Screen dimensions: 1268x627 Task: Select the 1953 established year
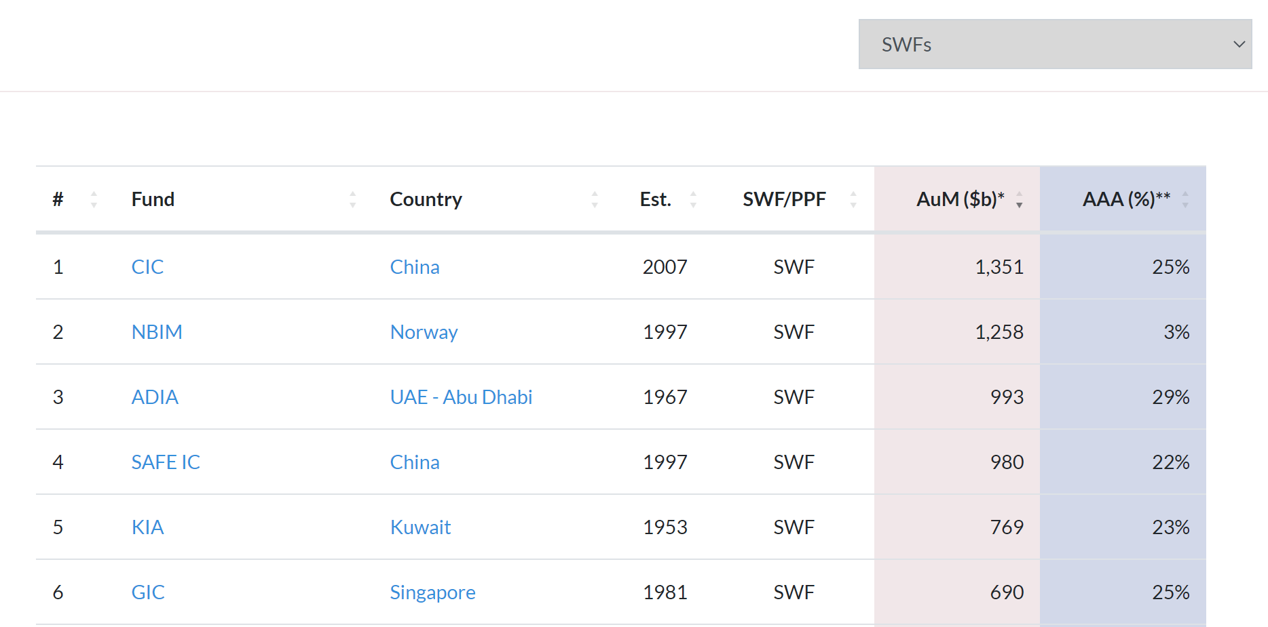[665, 527]
